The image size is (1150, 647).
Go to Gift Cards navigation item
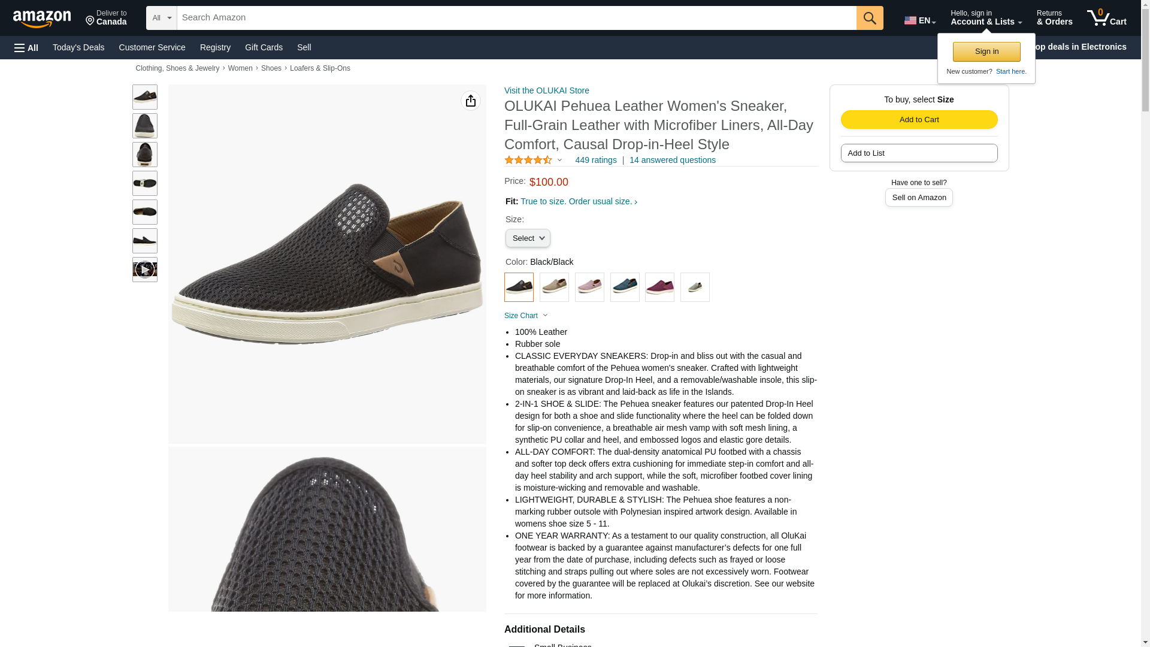click(x=264, y=47)
